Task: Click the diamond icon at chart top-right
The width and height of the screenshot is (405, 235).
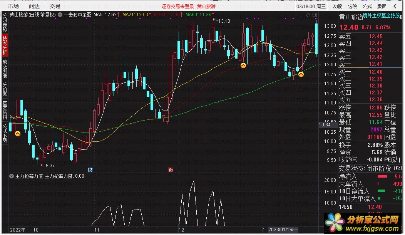Action: 308,15
